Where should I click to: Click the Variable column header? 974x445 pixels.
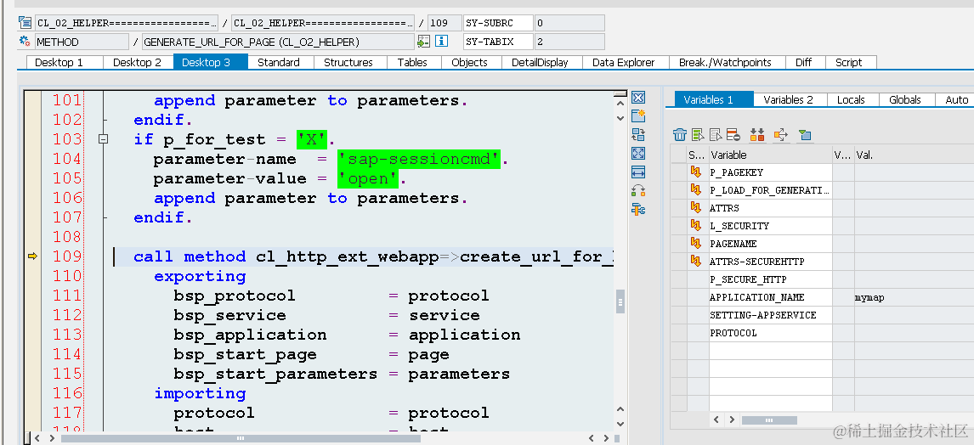770,155
